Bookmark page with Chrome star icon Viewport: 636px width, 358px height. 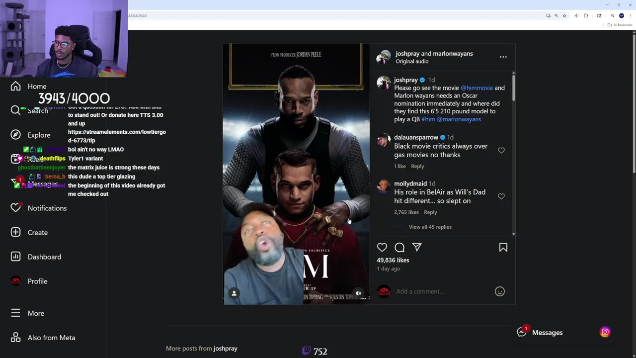click(564, 16)
